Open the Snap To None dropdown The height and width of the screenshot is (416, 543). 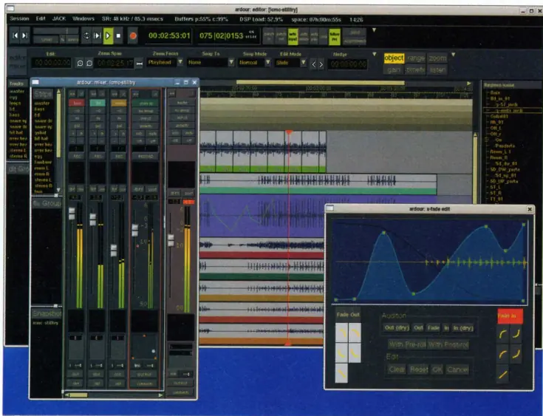click(x=211, y=63)
